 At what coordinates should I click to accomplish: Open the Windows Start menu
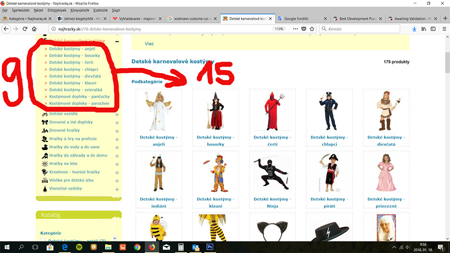(7, 247)
